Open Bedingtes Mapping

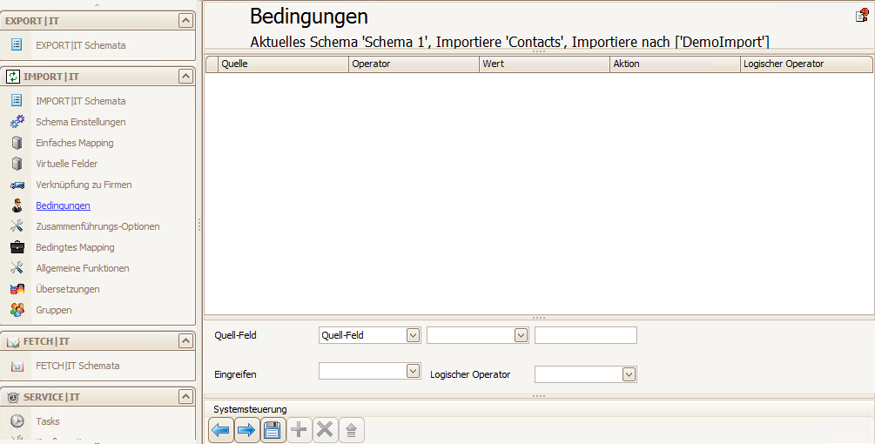tap(75, 247)
